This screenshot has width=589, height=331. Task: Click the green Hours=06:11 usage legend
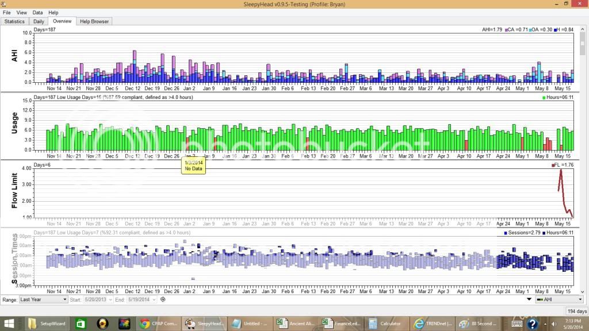(558, 98)
